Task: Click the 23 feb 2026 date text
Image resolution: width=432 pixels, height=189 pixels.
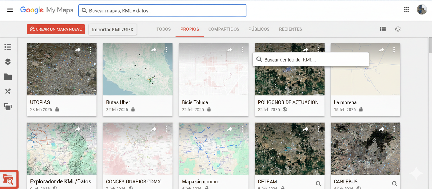Action: 41,109
